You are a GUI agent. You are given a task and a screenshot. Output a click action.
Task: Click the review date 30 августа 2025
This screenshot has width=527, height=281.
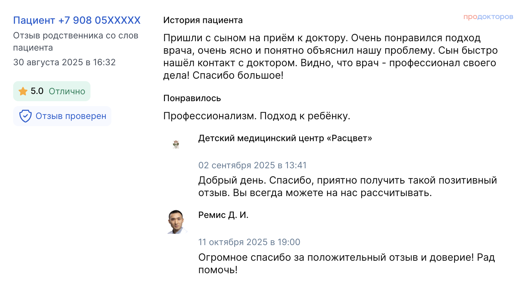(x=64, y=62)
